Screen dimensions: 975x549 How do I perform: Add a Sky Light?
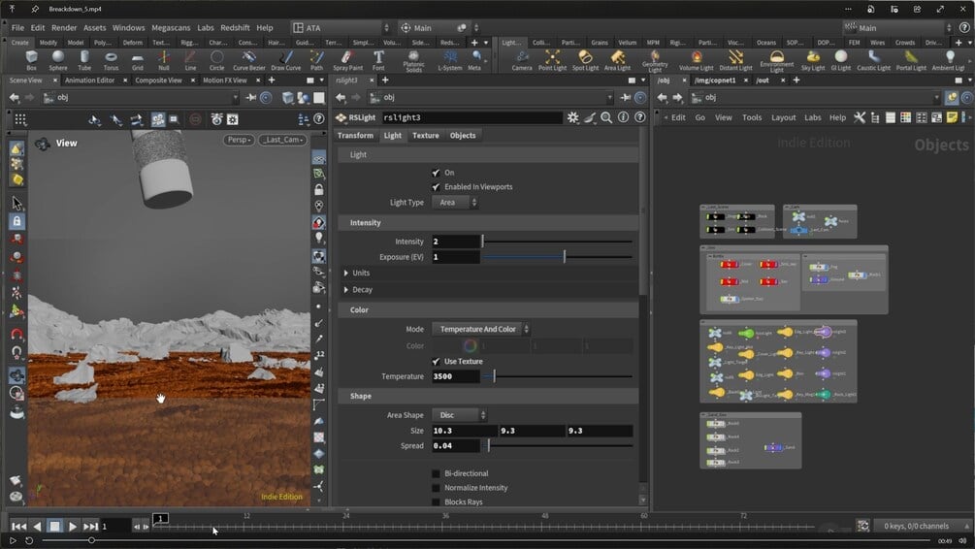[813, 60]
